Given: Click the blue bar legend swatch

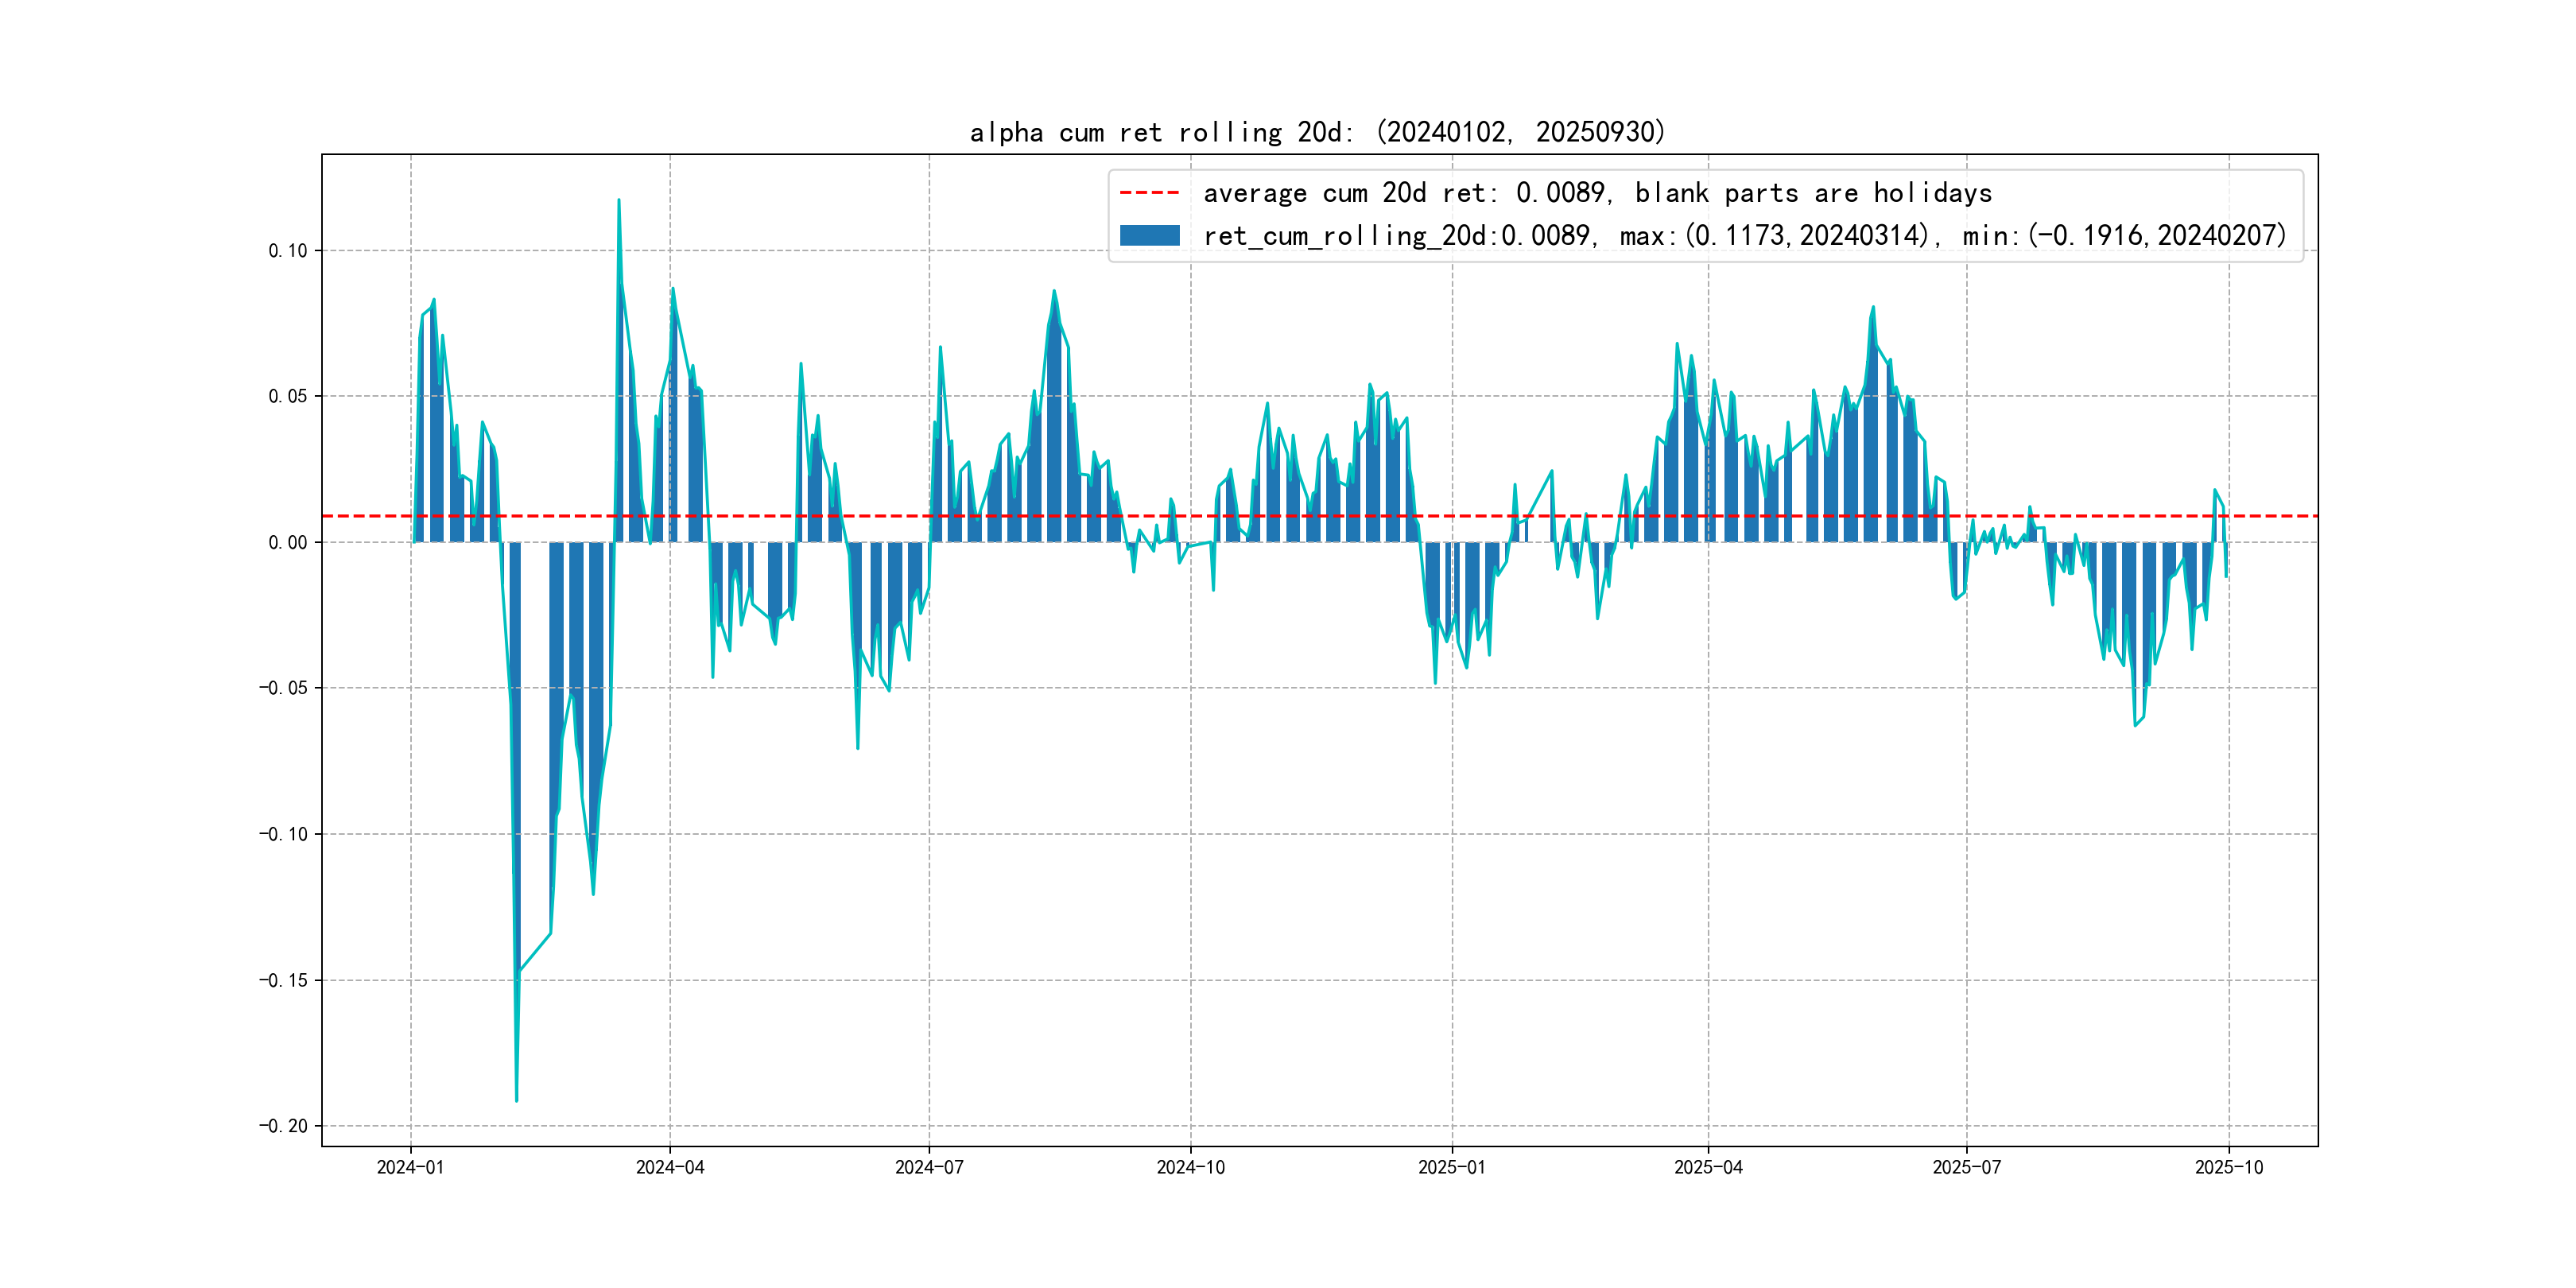Looking at the screenshot, I should (1149, 236).
